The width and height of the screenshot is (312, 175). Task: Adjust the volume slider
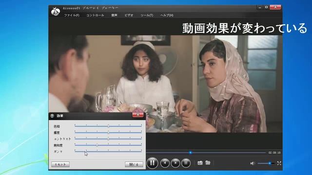click(x=266, y=163)
